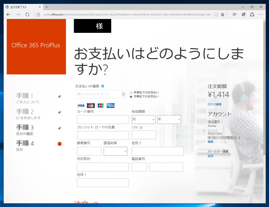Click the 住所 1 input field
Viewport: 269px width, 207px height.
tap(103, 182)
